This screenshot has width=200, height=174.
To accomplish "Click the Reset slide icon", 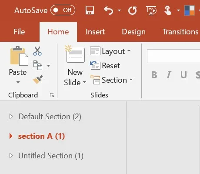I will tap(95, 65).
